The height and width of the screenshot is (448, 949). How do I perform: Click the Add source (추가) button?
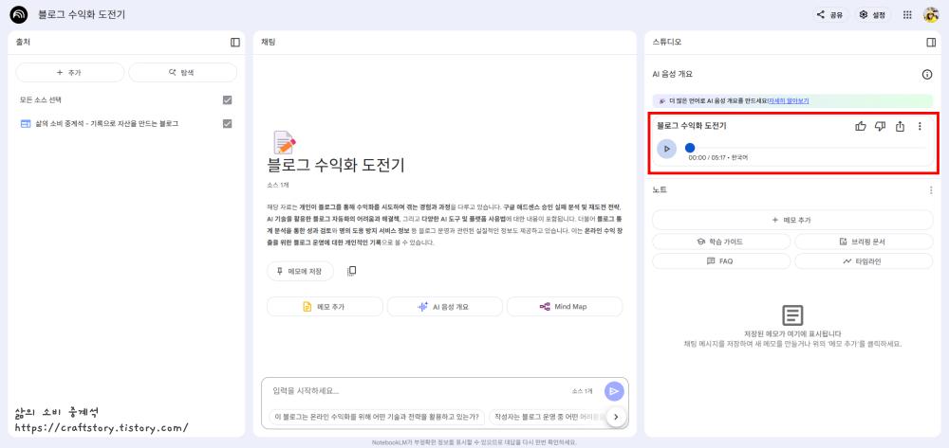pos(70,72)
